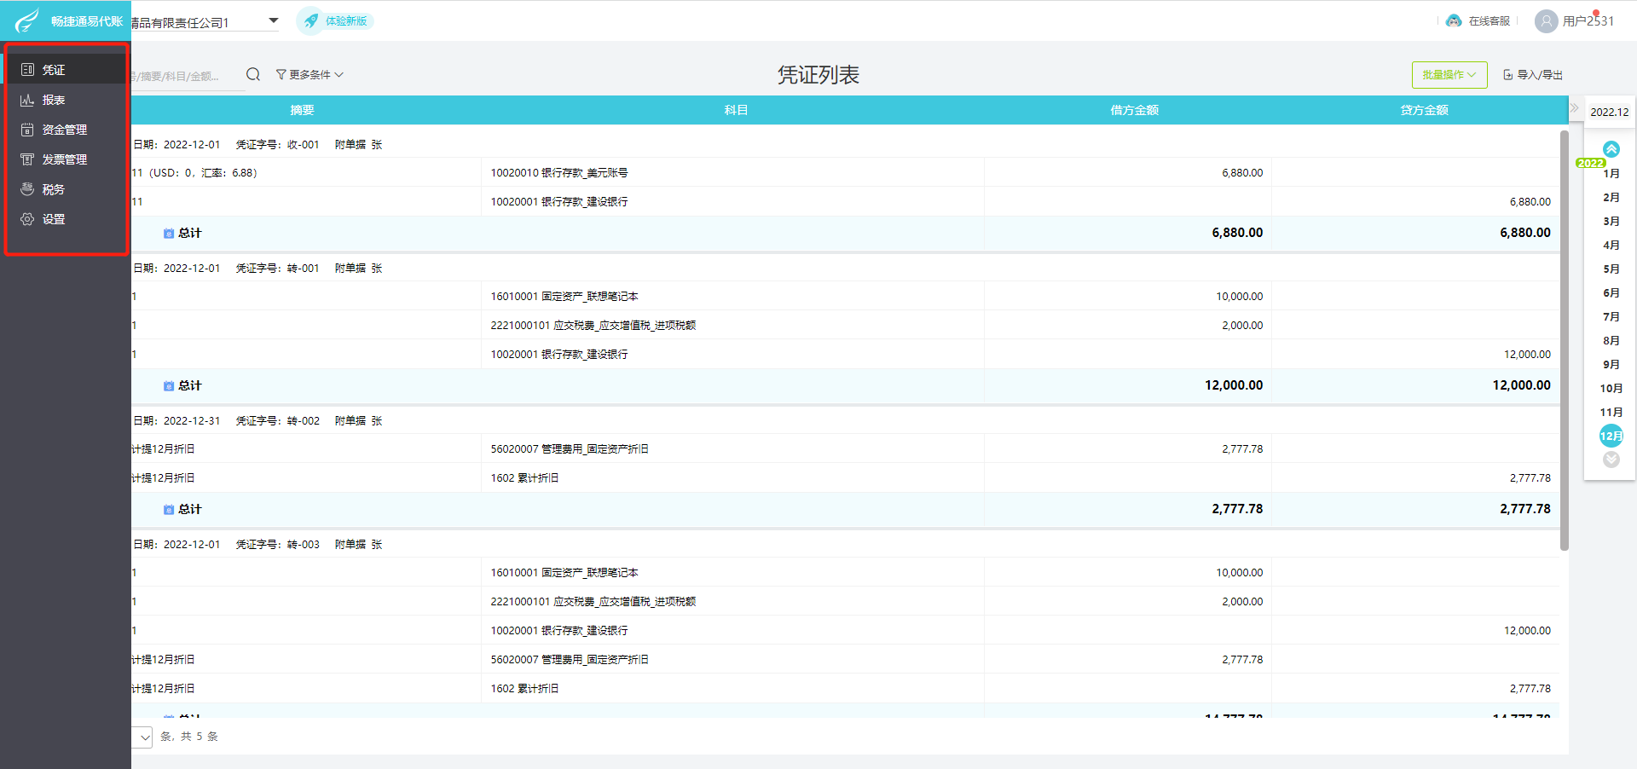Expand the 批量操作 dropdown button
The height and width of the screenshot is (769, 1637).
point(1449,75)
